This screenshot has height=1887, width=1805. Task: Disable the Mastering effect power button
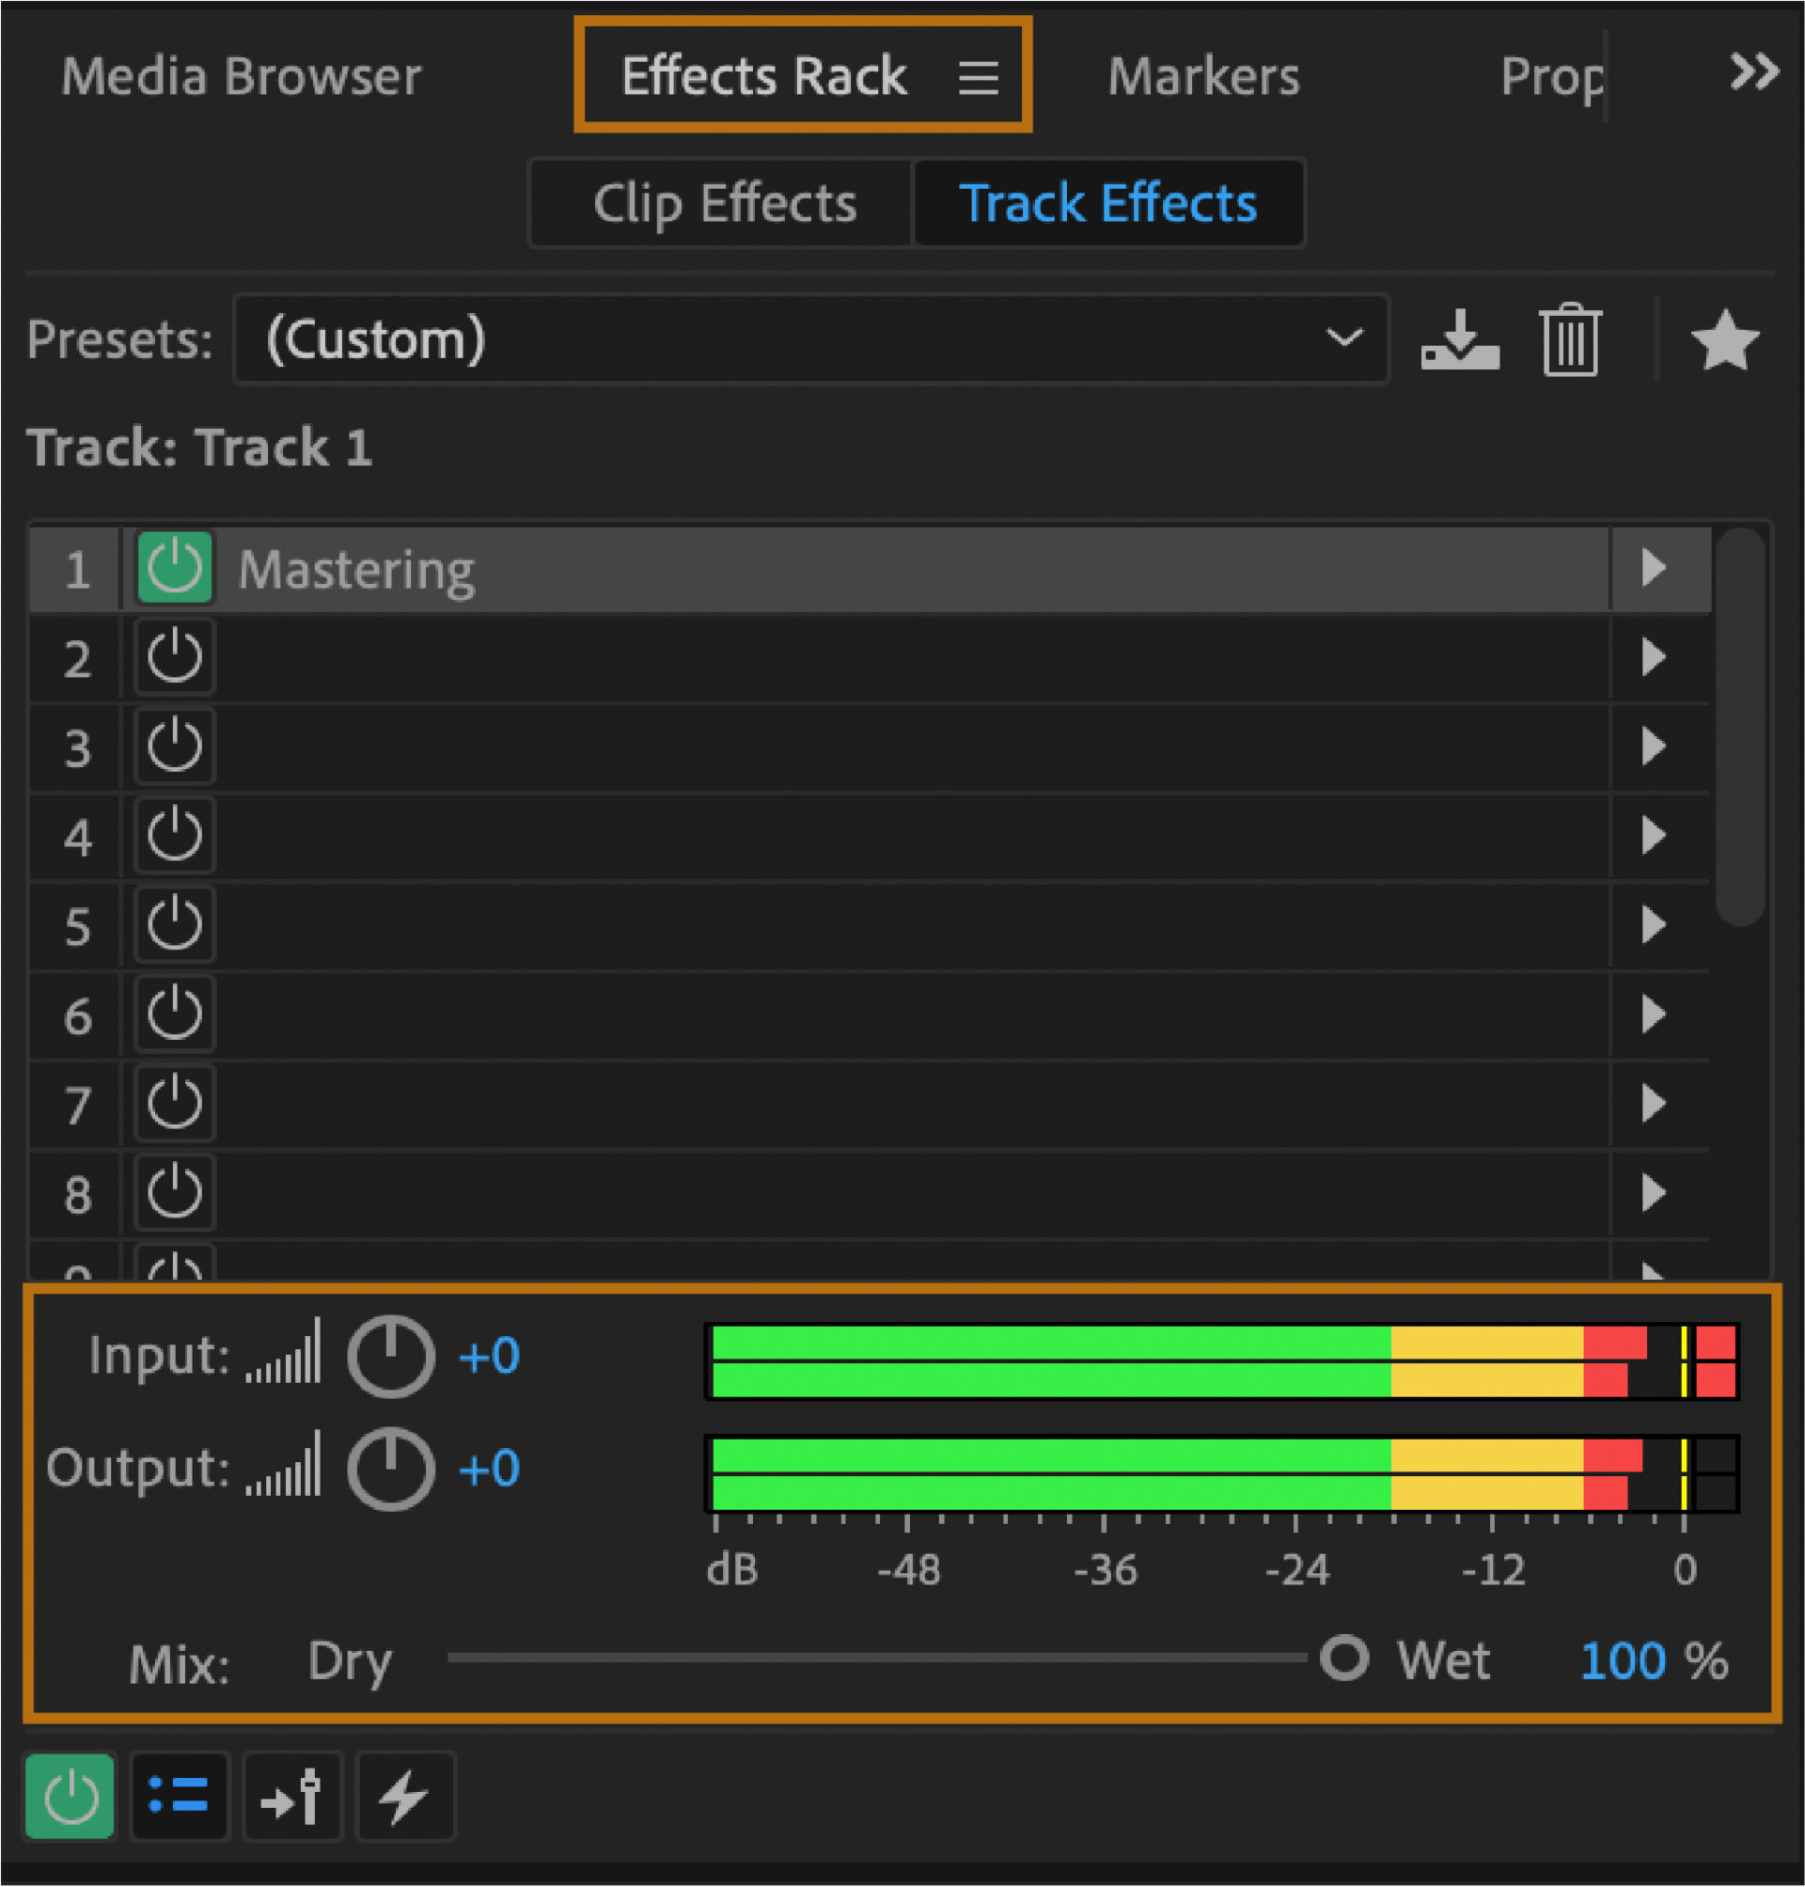pyautogui.click(x=174, y=568)
